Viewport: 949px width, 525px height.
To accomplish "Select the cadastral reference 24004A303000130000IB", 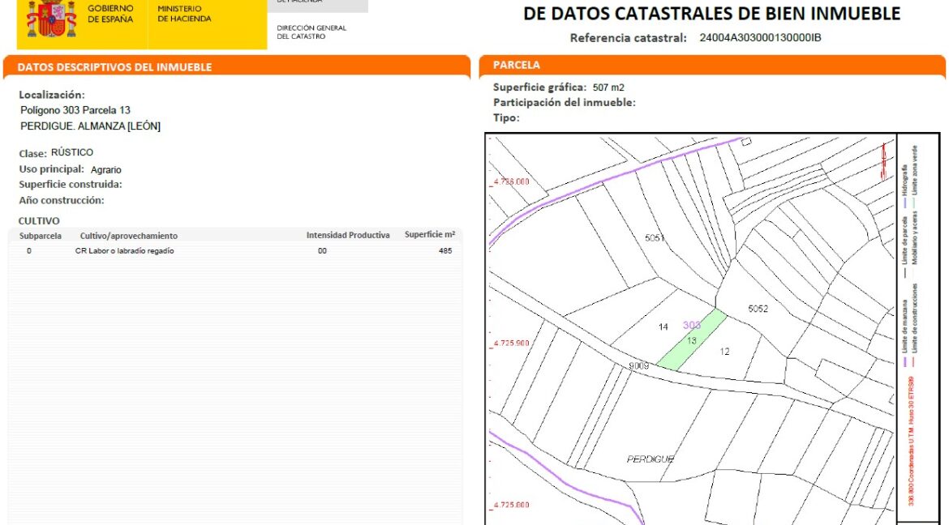I will click(x=760, y=37).
